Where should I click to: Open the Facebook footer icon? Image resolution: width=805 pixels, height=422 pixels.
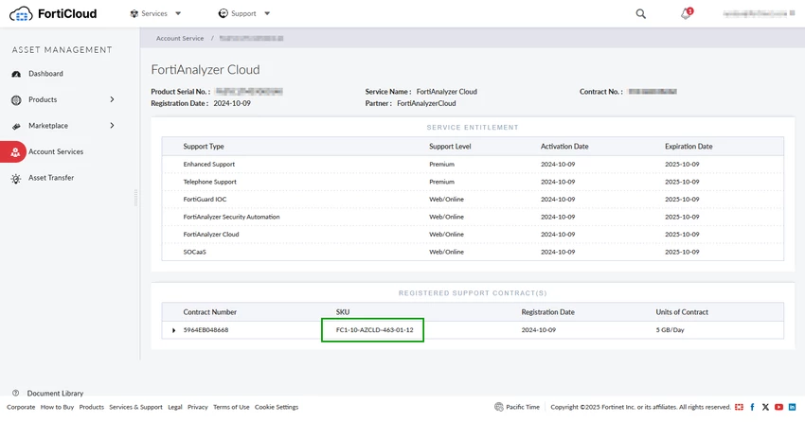pos(752,407)
